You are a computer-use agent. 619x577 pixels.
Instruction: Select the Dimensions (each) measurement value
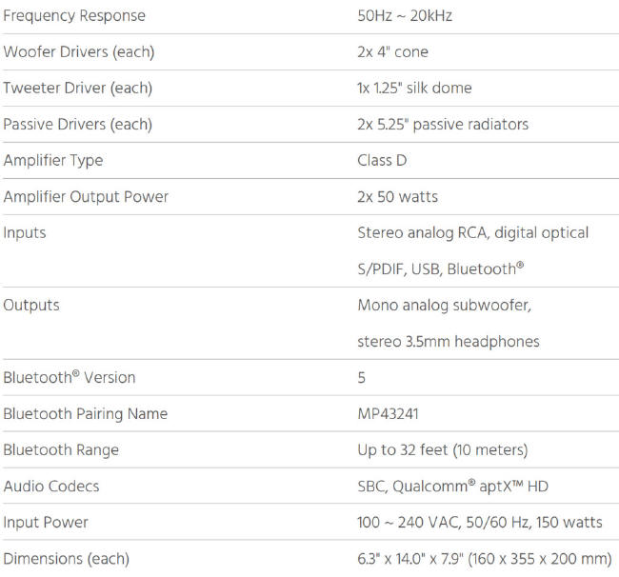click(485, 559)
